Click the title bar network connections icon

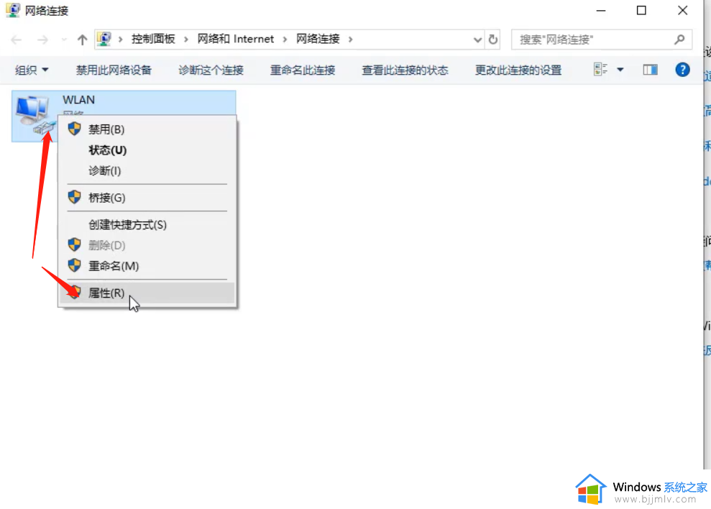tap(13, 10)
